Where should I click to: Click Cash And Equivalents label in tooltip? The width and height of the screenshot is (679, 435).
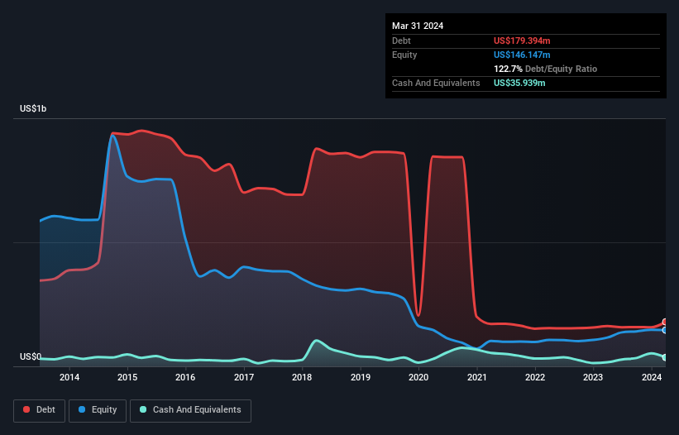point(436,83)
